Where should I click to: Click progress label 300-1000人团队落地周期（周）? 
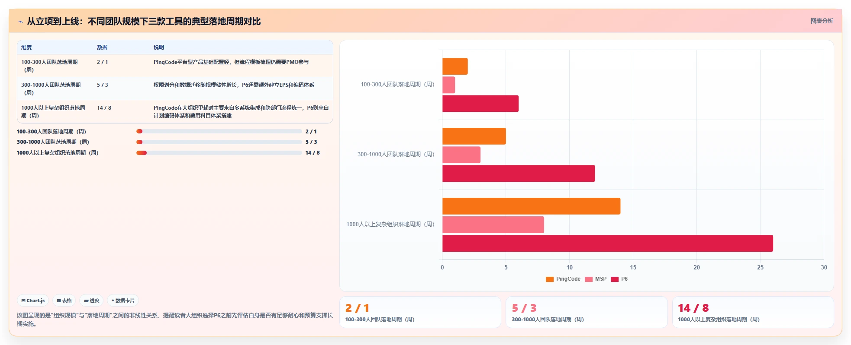pos(53,142)
